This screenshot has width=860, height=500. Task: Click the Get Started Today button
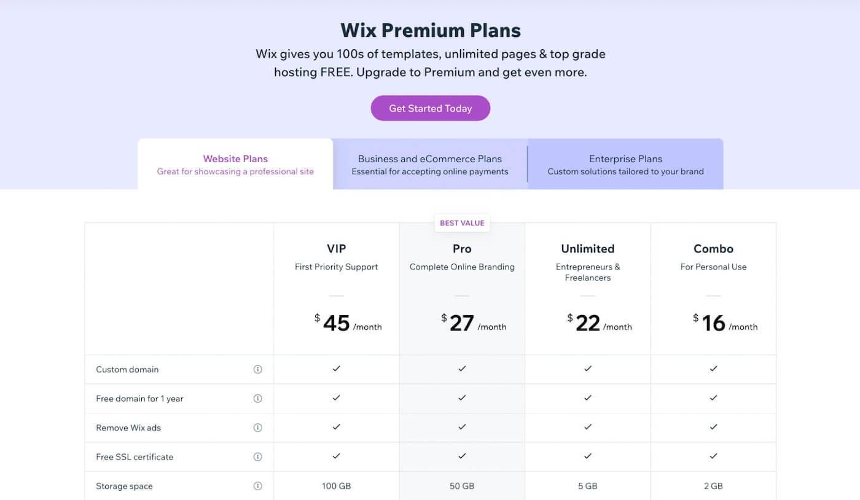click(x=430, y=108)
